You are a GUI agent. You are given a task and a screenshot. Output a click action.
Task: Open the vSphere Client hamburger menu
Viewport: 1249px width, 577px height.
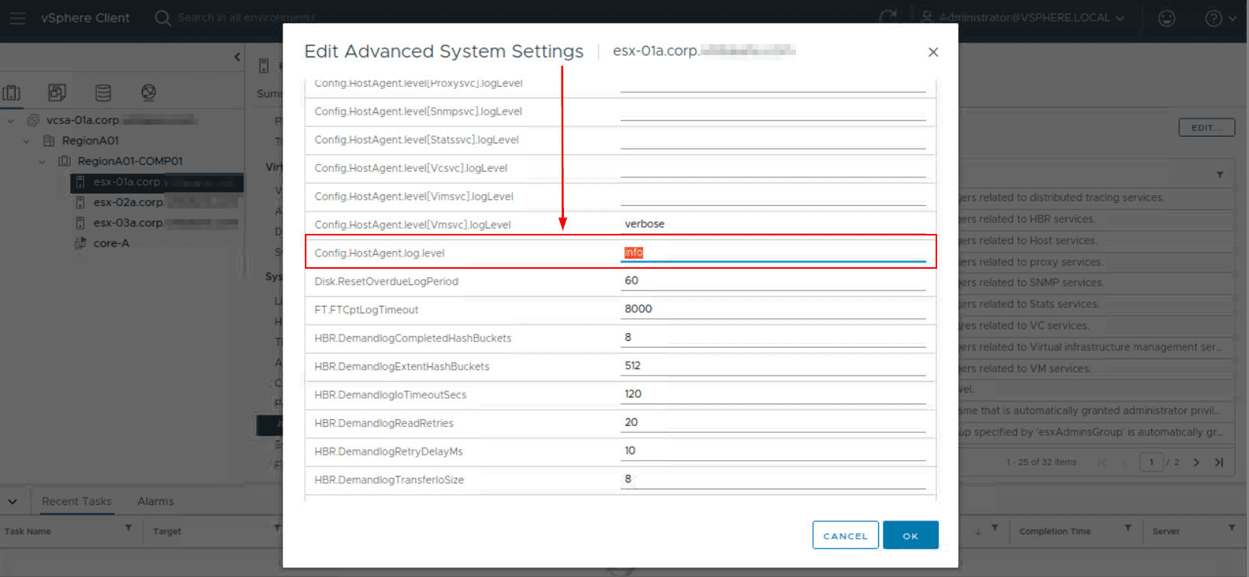pos(17,18)
